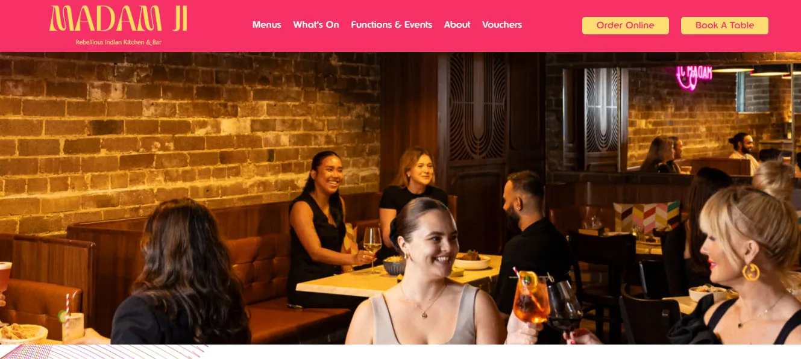Open the Vouchers page link
Viewport: 801px width, 359px height.
(502, 25)
